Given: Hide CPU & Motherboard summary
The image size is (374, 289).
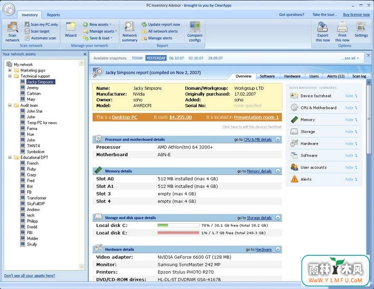Looking at the screenshot, I should point(351,108).
